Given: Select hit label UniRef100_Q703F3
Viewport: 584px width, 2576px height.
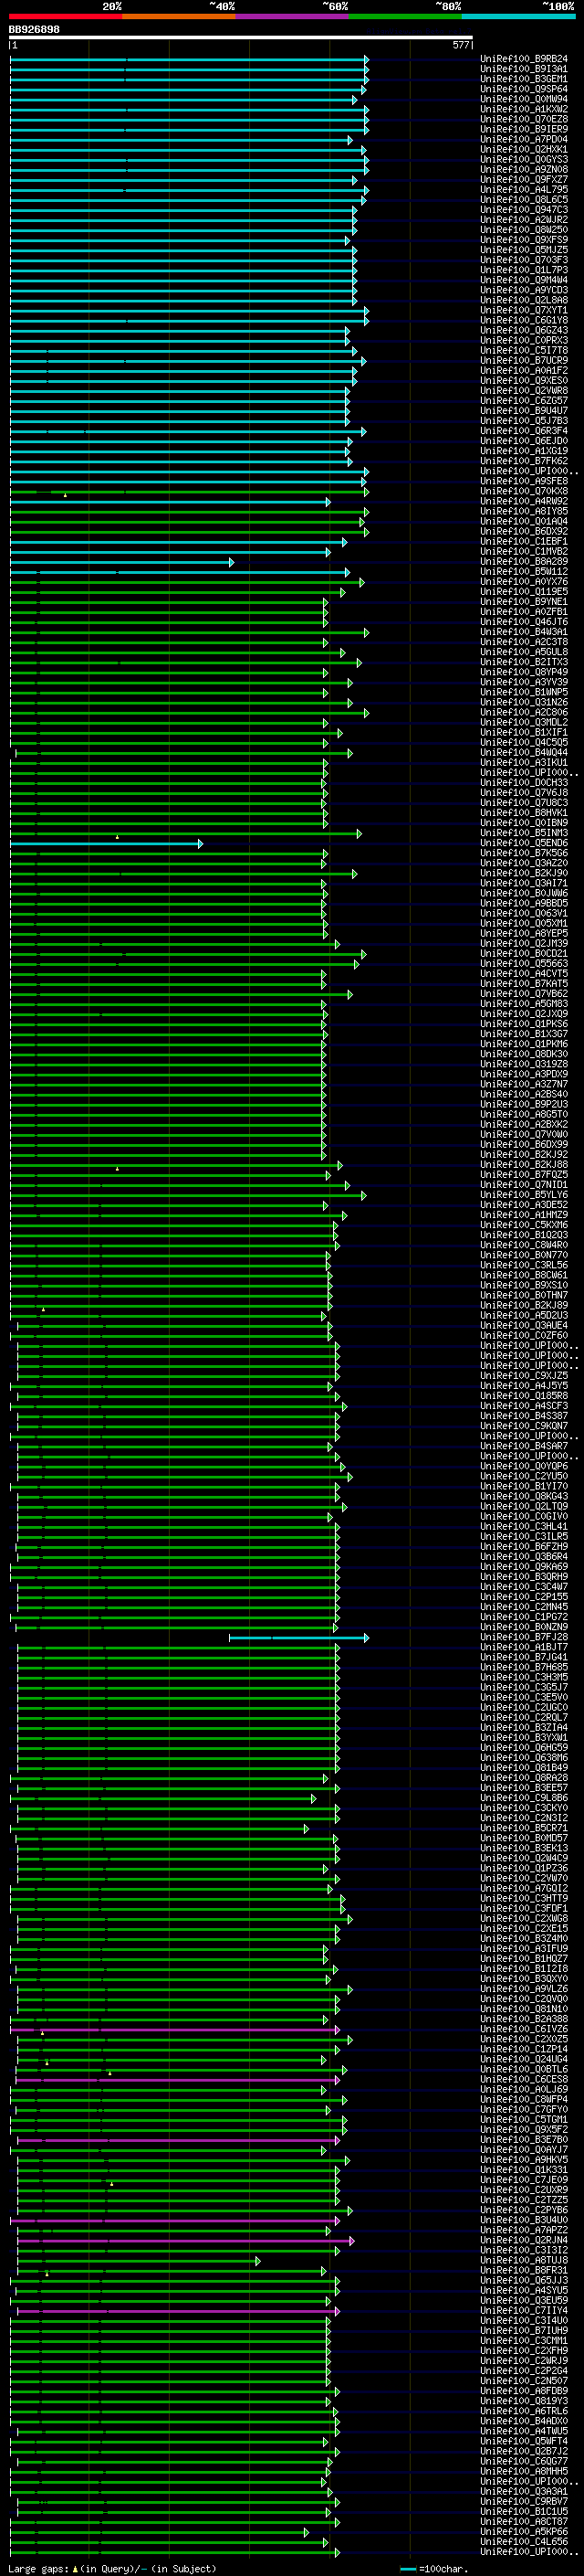Looking at the screenshot, I should click(x=524, y=260).
